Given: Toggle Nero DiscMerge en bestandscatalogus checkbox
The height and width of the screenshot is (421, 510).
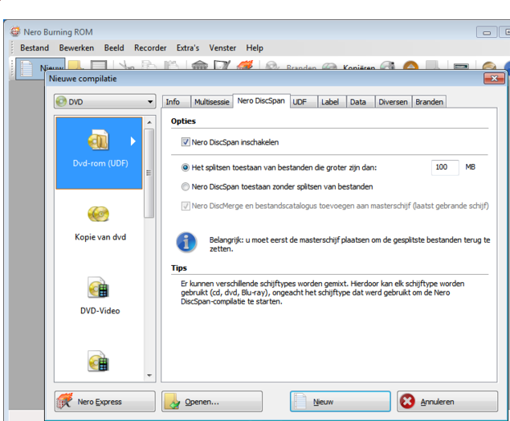Looking at the screenshot, I should click(x=186, y=206).
